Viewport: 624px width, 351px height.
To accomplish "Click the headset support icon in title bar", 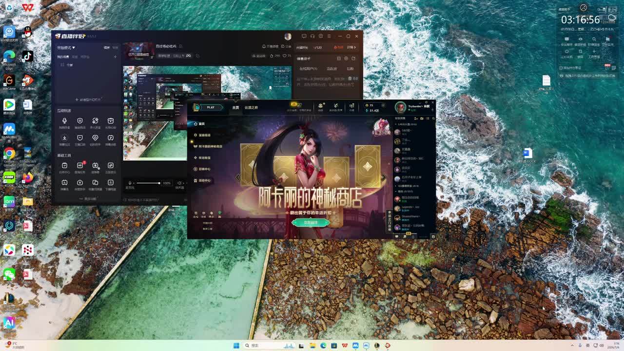I will coord(312,36).
